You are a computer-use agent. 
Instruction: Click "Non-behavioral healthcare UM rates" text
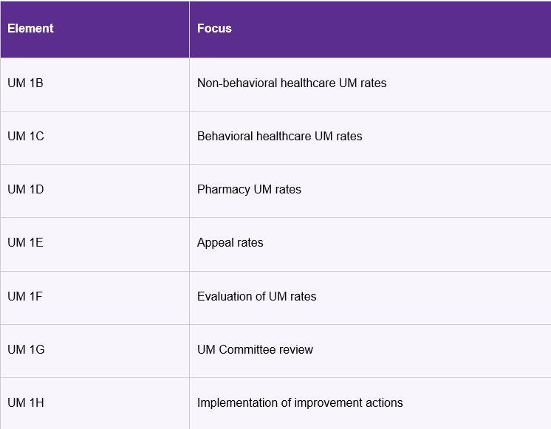tap(292, 83)
